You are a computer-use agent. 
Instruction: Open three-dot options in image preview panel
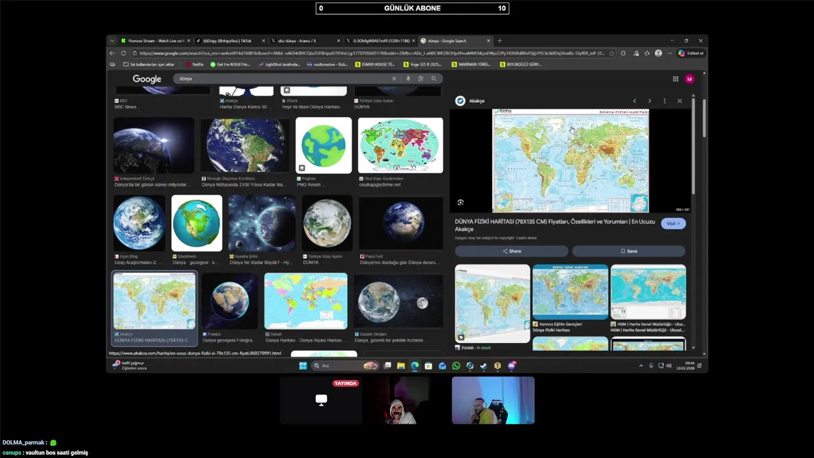click(665, 101)
